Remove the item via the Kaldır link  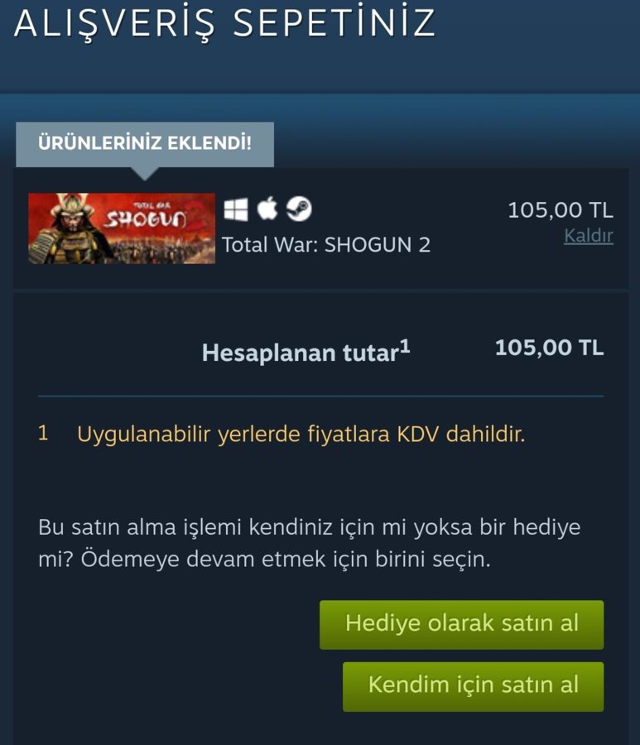588,236
